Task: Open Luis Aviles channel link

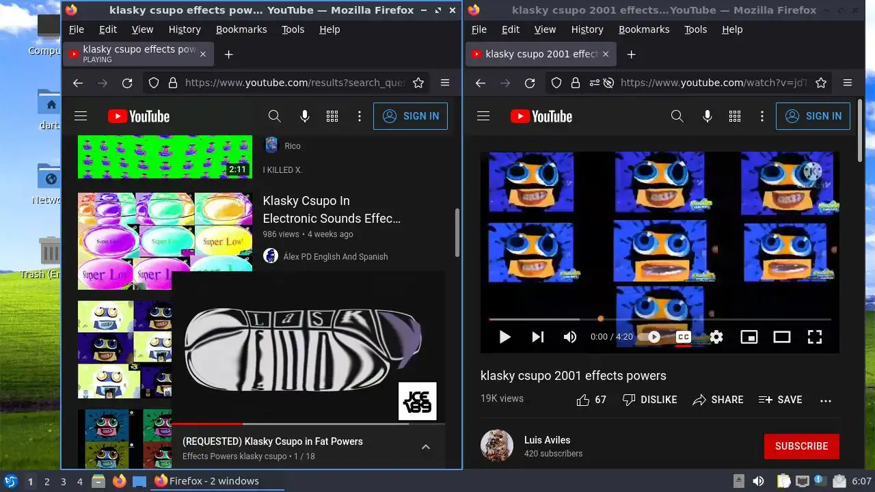Action: (x=547, y=440)
